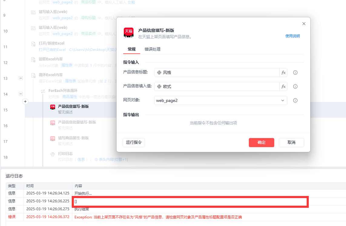Image resolution: width=346 pixels, height=226 pixels.
Task: Click the Excel icon of the 打开/新建Excel step
Action: [33, 44]
